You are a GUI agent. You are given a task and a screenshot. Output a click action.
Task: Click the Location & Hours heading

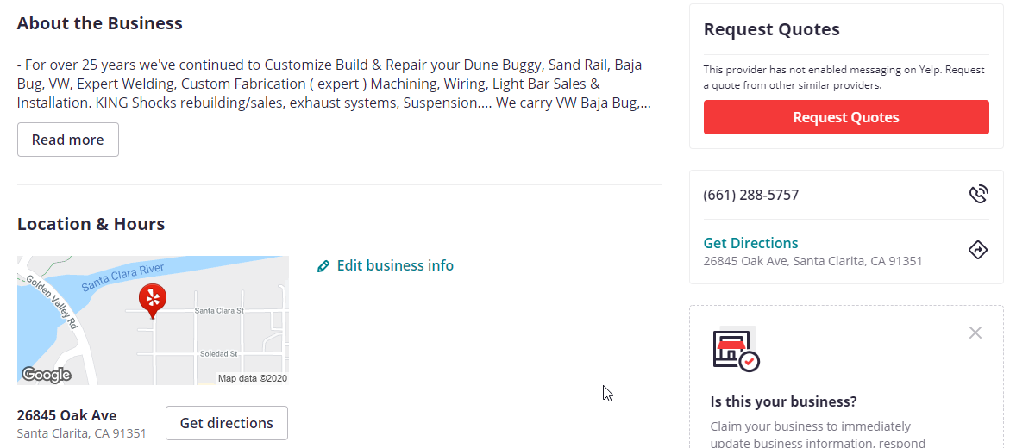click(91, 224)
